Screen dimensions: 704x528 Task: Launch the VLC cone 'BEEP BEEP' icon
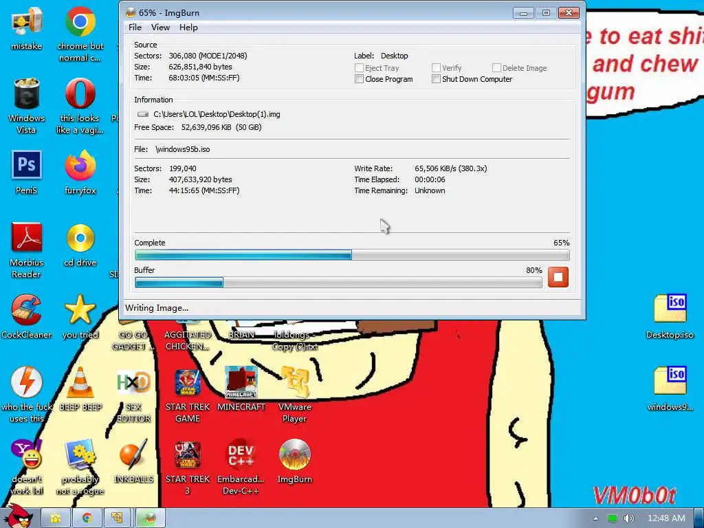80,382
